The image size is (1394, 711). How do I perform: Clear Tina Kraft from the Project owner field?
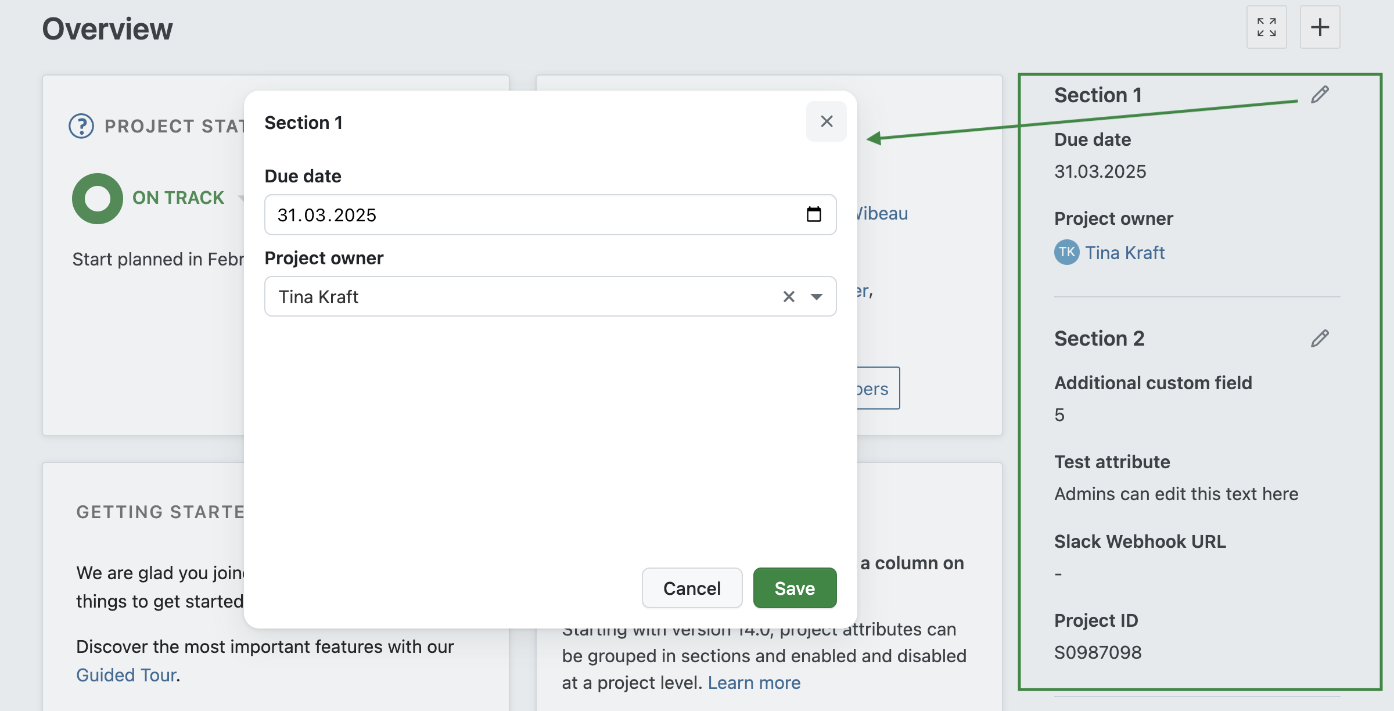788,296
